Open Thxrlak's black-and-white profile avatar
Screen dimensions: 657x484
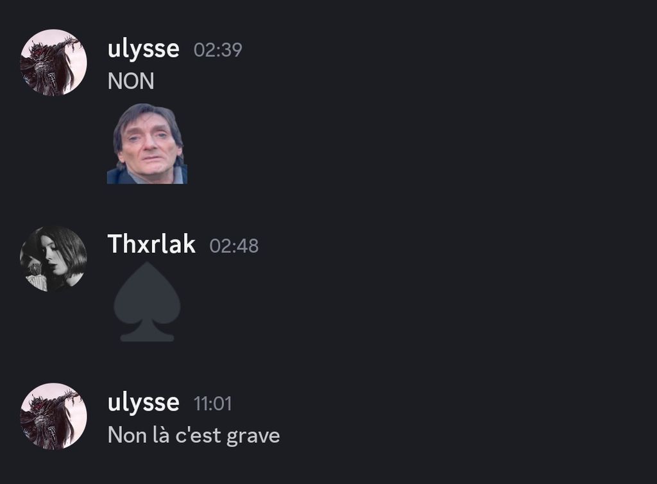click(x=54, y=259)
